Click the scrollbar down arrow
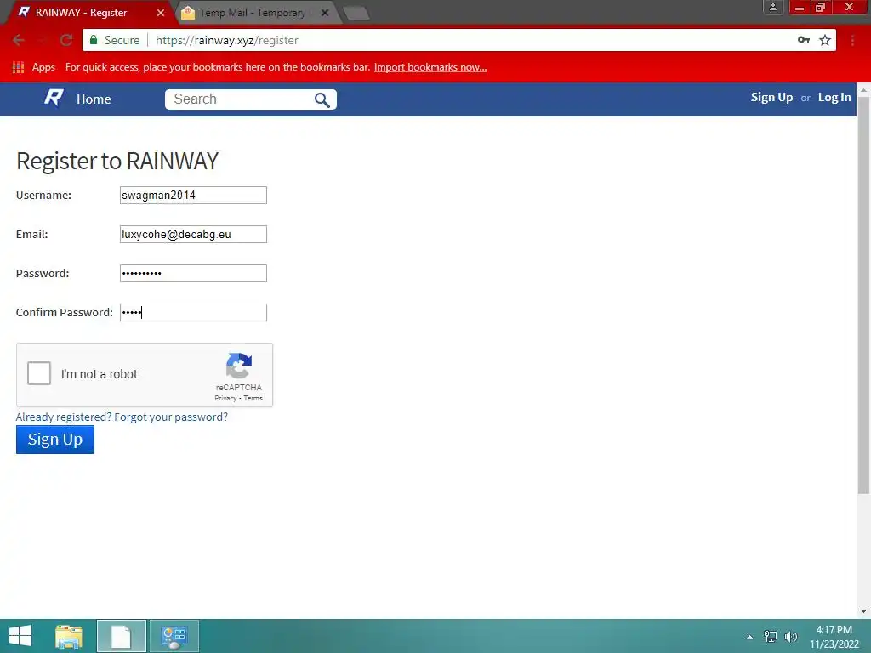This screenshot has height=653, width=871. click(x=863, y=611)
